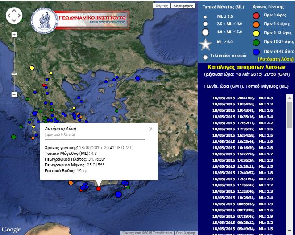Viewport: 295px width, 235px height.
Task: Click the red Πριν 3 ώρες legend circle
Action: point(256,16)
